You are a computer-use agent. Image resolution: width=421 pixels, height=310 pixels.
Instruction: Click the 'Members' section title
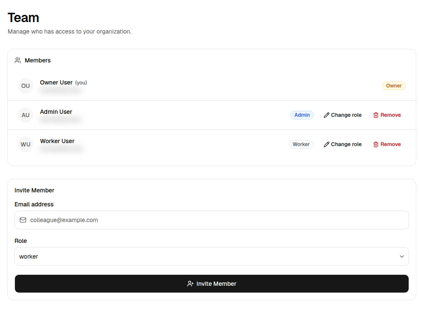[37, 60]
